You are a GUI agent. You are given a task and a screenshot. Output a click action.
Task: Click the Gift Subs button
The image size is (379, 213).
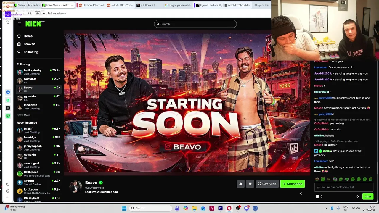(x=267, y=184)
